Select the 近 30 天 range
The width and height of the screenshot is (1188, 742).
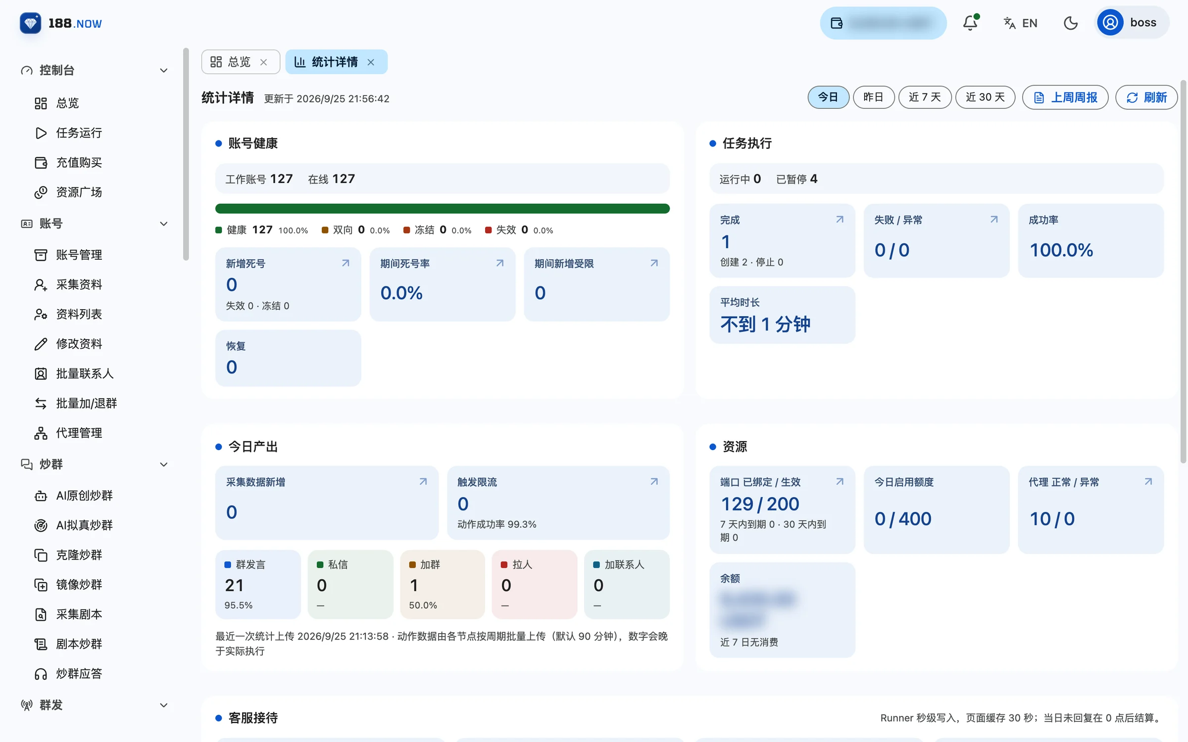click(x=985, y=97)
